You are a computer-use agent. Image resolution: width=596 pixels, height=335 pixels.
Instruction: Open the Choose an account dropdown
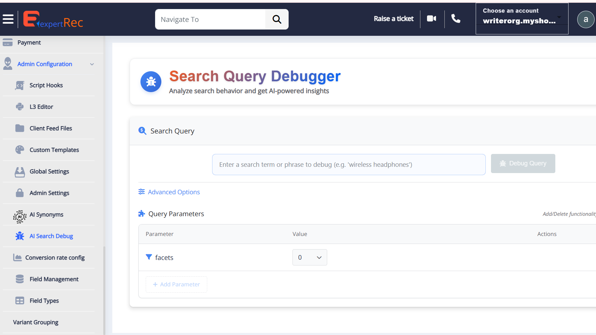[522, 19]
